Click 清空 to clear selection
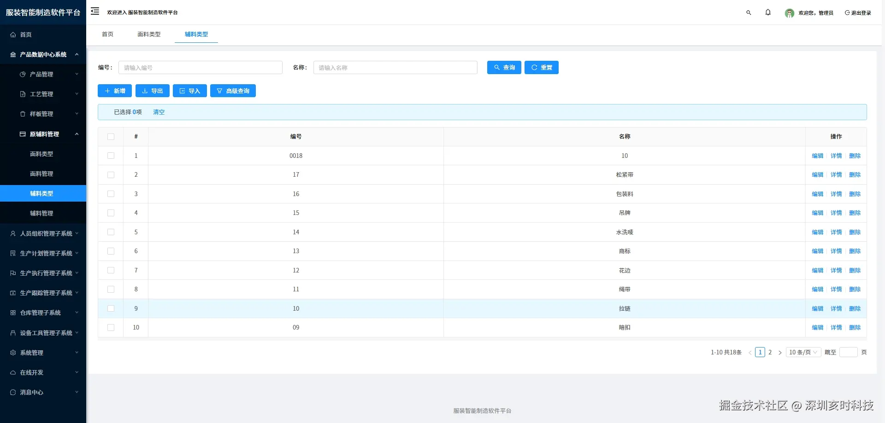 pyautogui.click(x=159, y=112)
